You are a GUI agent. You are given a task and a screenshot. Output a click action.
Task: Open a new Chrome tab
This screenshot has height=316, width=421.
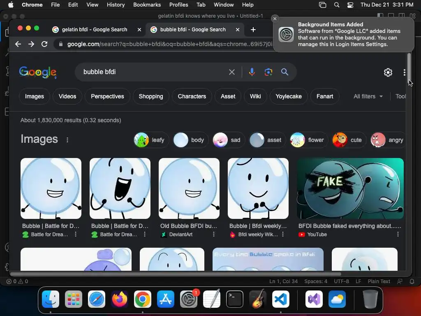tap(253, 30)
